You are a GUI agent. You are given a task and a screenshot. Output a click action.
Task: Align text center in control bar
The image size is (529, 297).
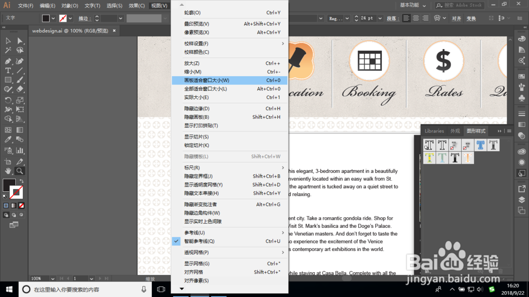tap(416, 18)
